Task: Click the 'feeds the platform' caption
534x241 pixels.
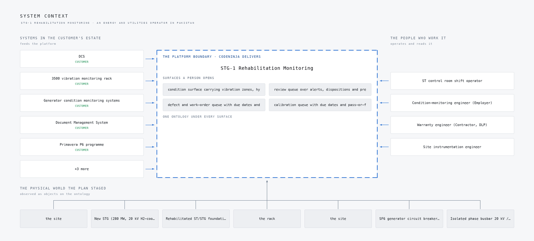Action: pyautogui.click(x=38, y=44)
